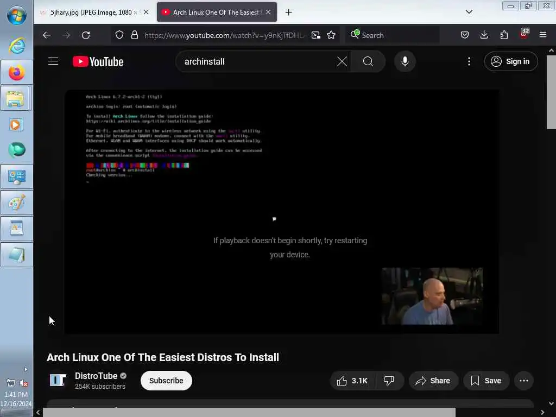
Task: Save video to playlist
Action: [486, 381]
